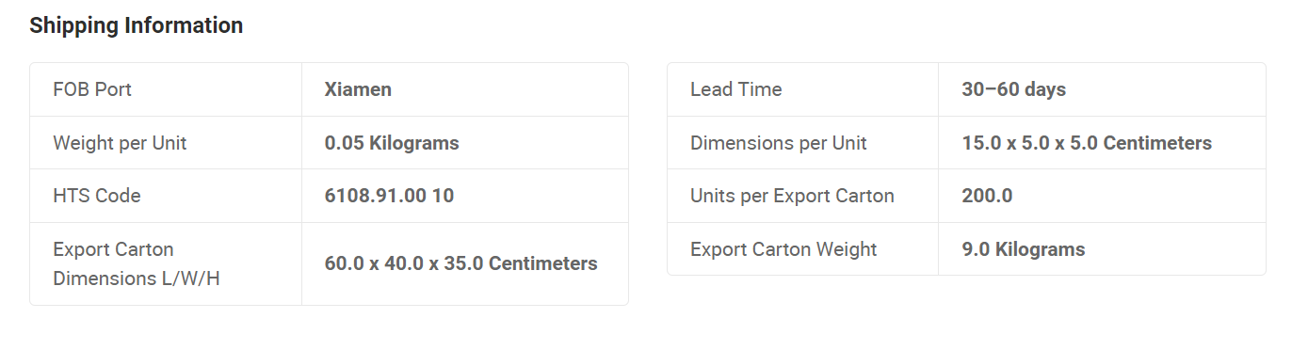
Task: Click the word Information in the heading
Action: [x=184, y=25]
